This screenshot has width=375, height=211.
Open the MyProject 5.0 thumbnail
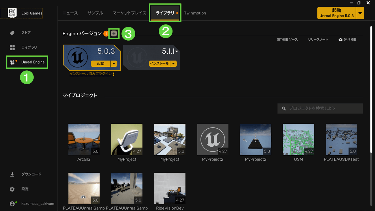coord(170,140)
